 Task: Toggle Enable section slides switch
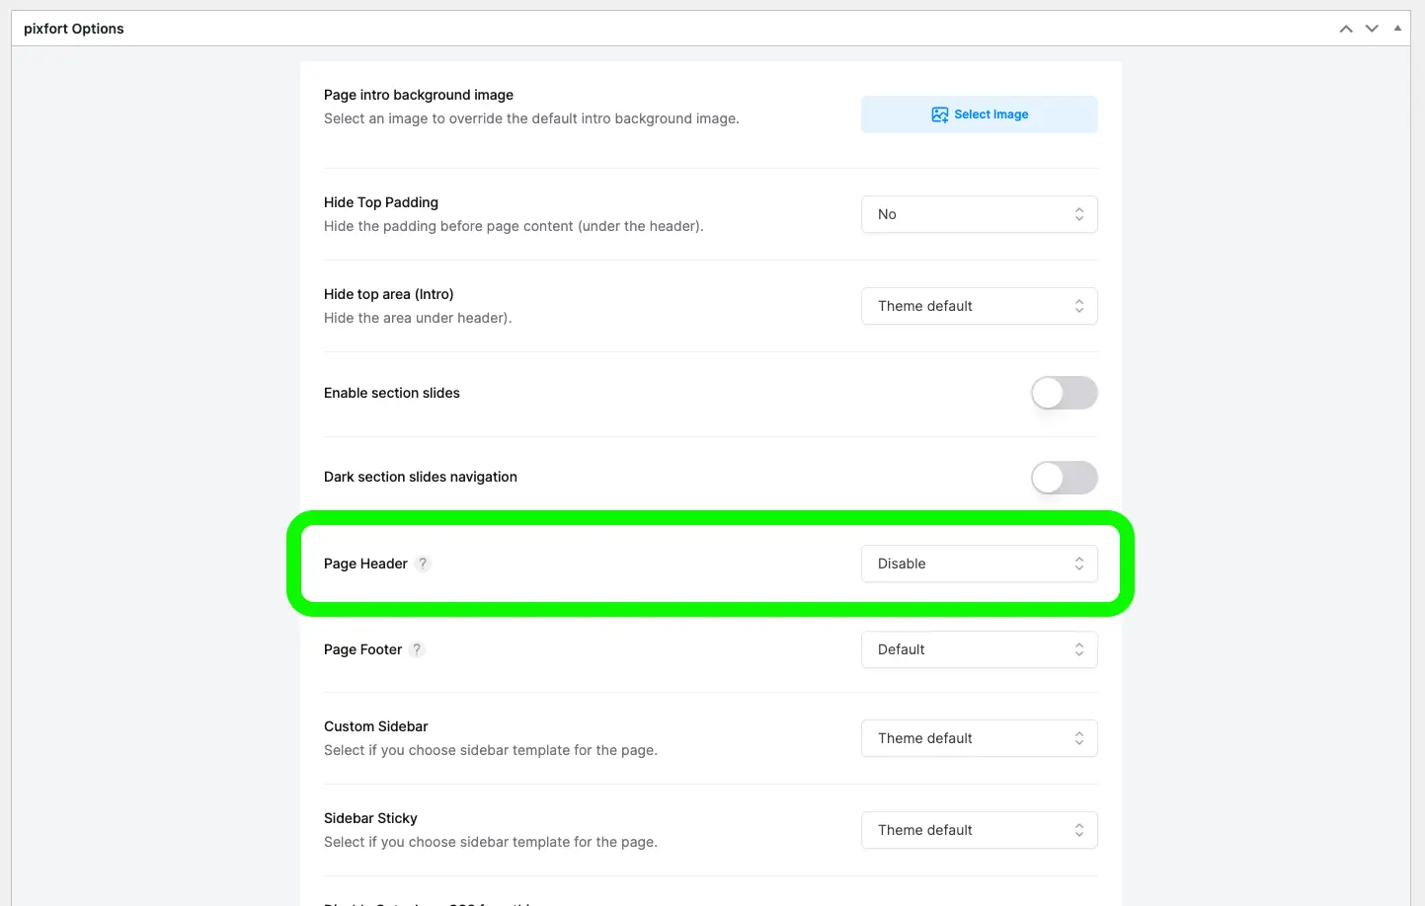[x=1065, y=393]
